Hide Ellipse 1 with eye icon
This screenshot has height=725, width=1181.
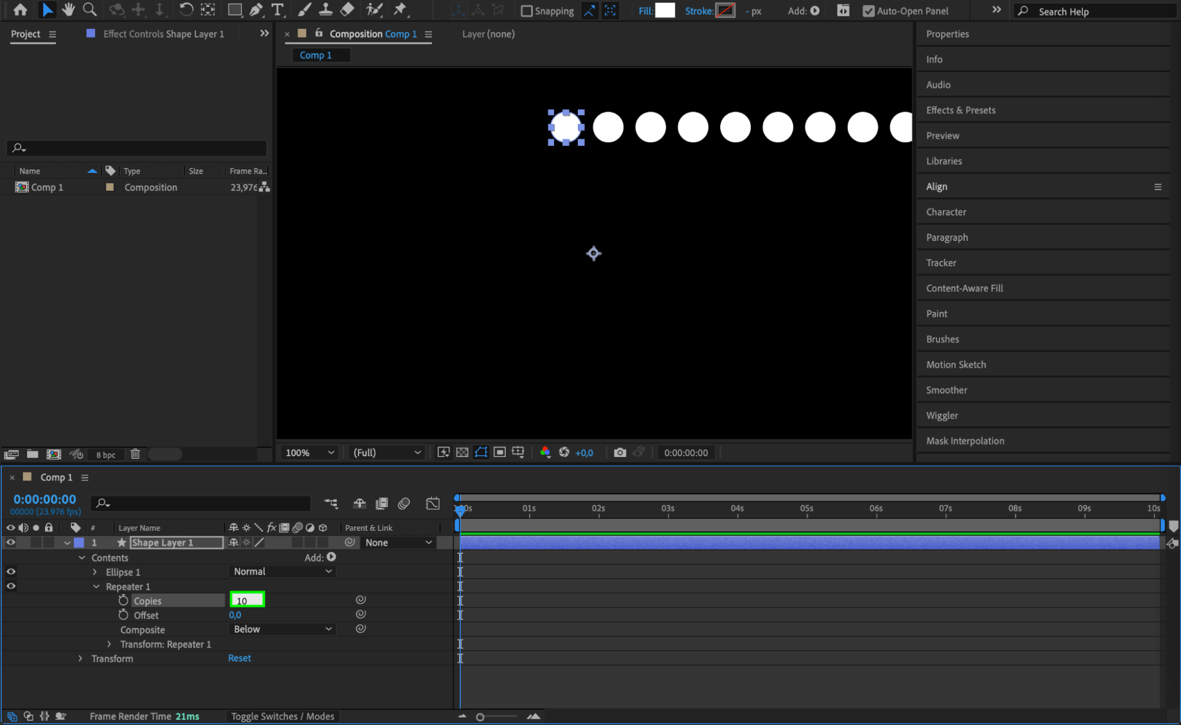(11, 571)
